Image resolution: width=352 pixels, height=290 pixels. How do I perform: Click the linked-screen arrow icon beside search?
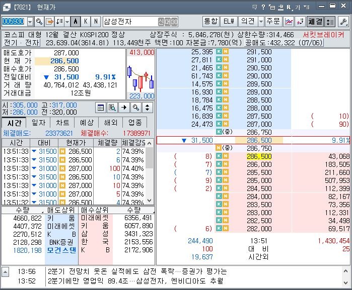click(x=50, y=22)
